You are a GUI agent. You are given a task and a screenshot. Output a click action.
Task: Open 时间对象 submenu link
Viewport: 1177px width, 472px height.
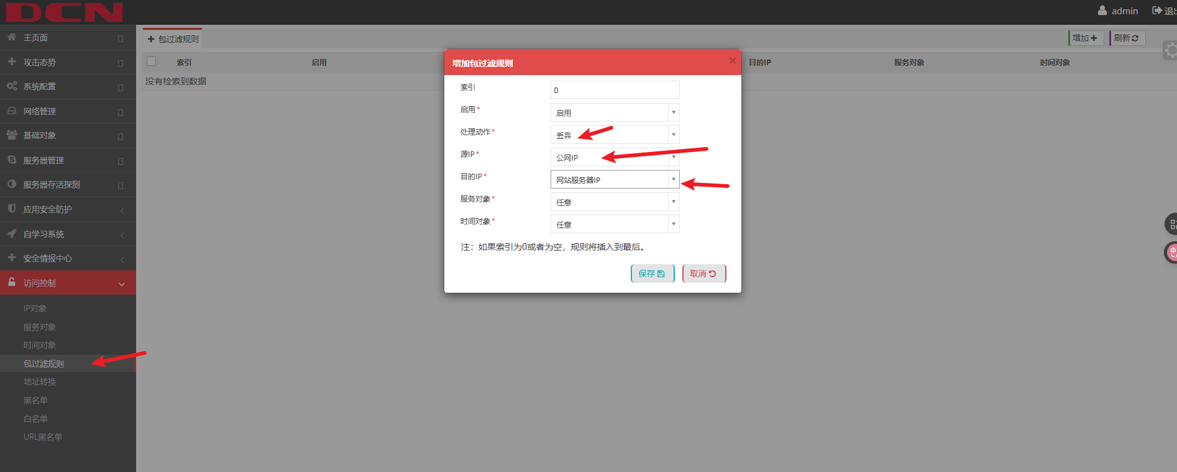(x=40, y=345)
